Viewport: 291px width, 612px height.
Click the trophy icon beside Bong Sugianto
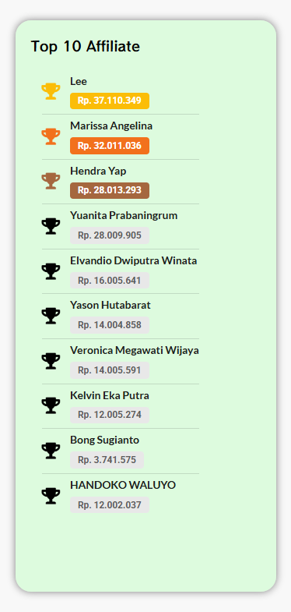51,451
